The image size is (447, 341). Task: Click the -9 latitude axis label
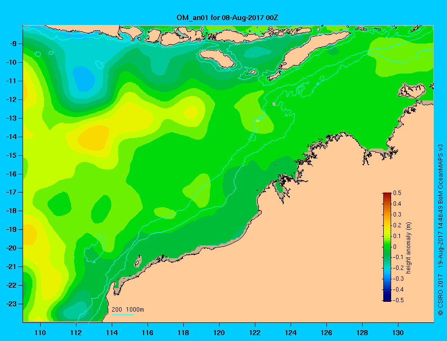point(12,44)
